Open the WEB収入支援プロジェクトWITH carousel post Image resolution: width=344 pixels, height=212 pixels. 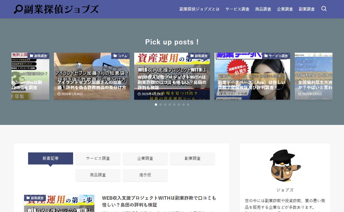[172, 76]
